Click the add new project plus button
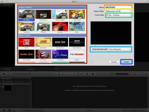Image resolution: width=149 pixels, height=112 pixels. (x=57, y=69)
